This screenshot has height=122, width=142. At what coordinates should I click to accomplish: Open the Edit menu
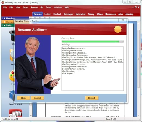pos(11,8)
